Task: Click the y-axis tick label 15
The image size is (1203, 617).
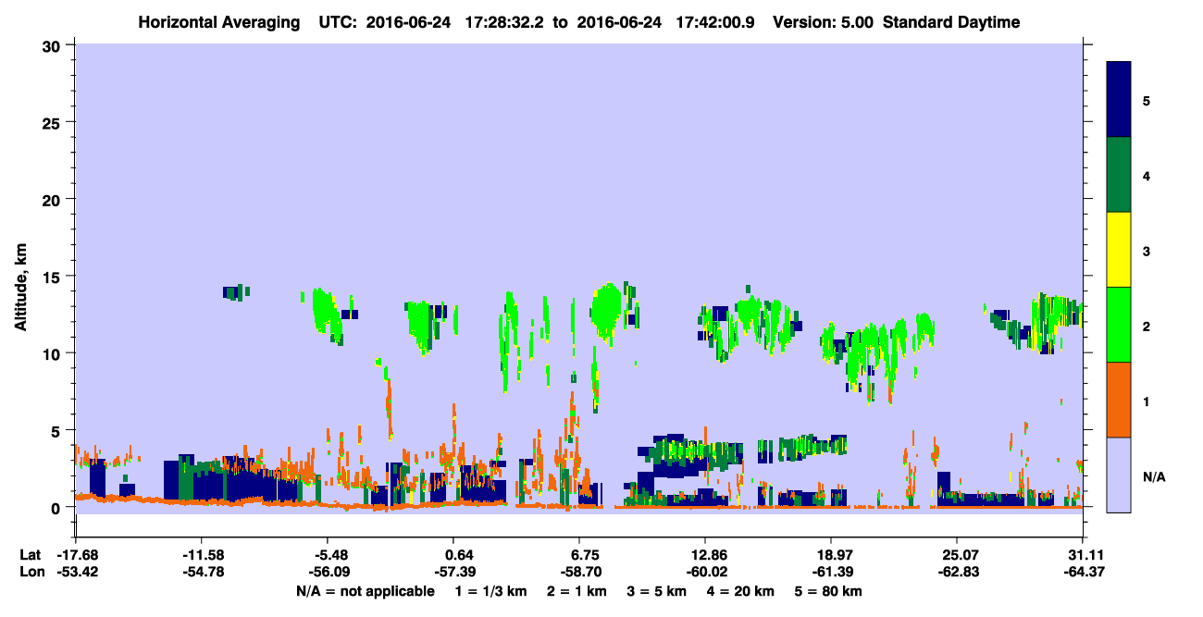Action: [53, 277]
